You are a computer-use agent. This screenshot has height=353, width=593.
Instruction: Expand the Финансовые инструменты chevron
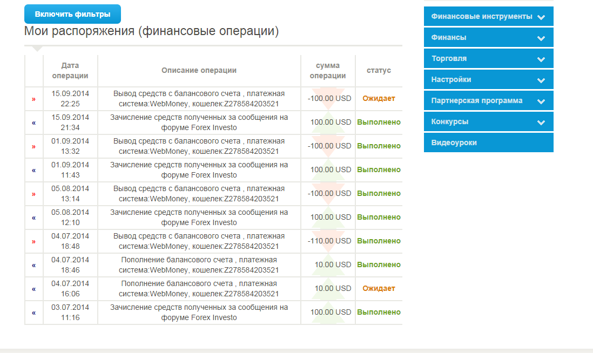pyautogui.click(x=541, y=17)
